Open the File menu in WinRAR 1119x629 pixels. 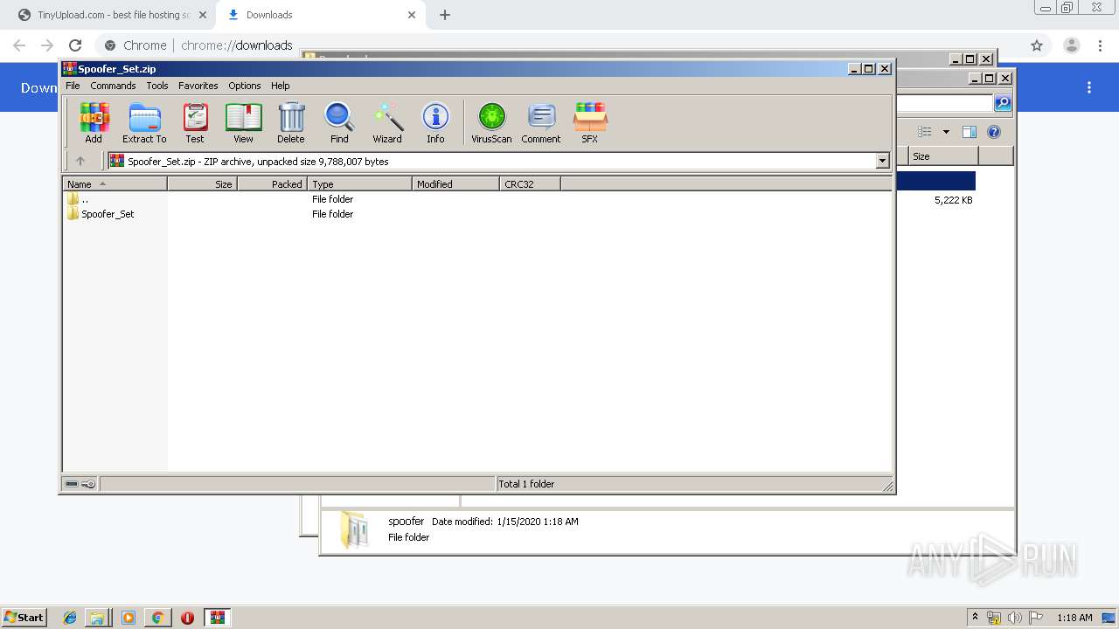click(73, 86)
